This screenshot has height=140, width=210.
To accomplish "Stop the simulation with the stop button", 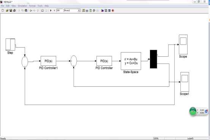I will click(54, 11).
